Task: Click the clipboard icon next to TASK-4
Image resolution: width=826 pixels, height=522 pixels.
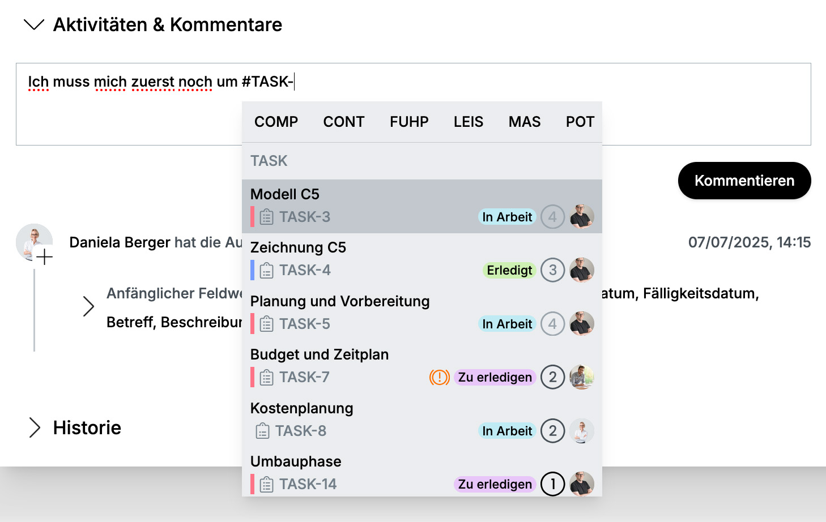Action: [266, 270]
